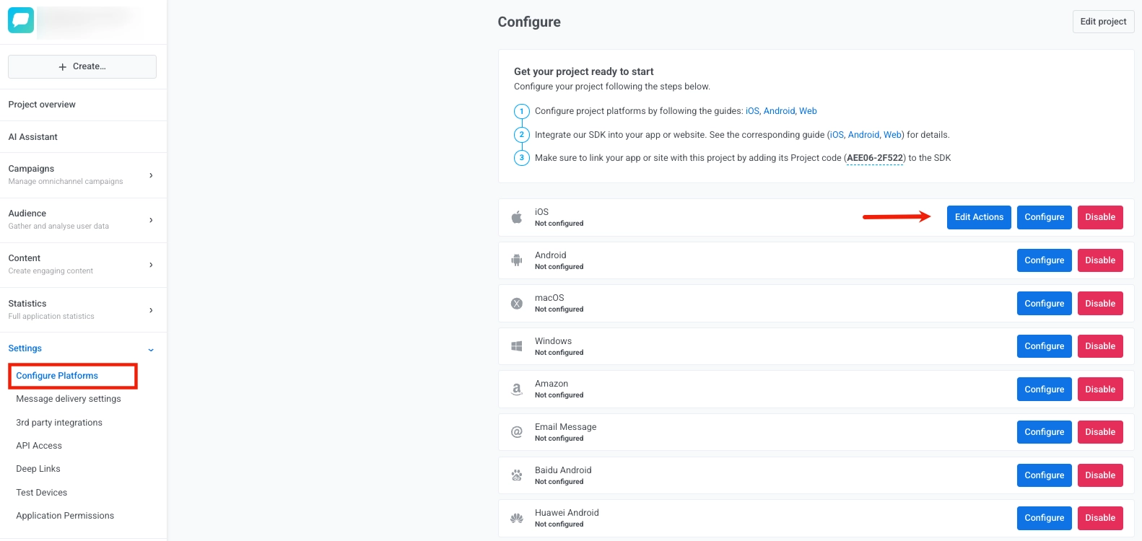The image size is (1142, 541).
Task: Click the Huawei Android flower icon
Action: tap(516, 518)
